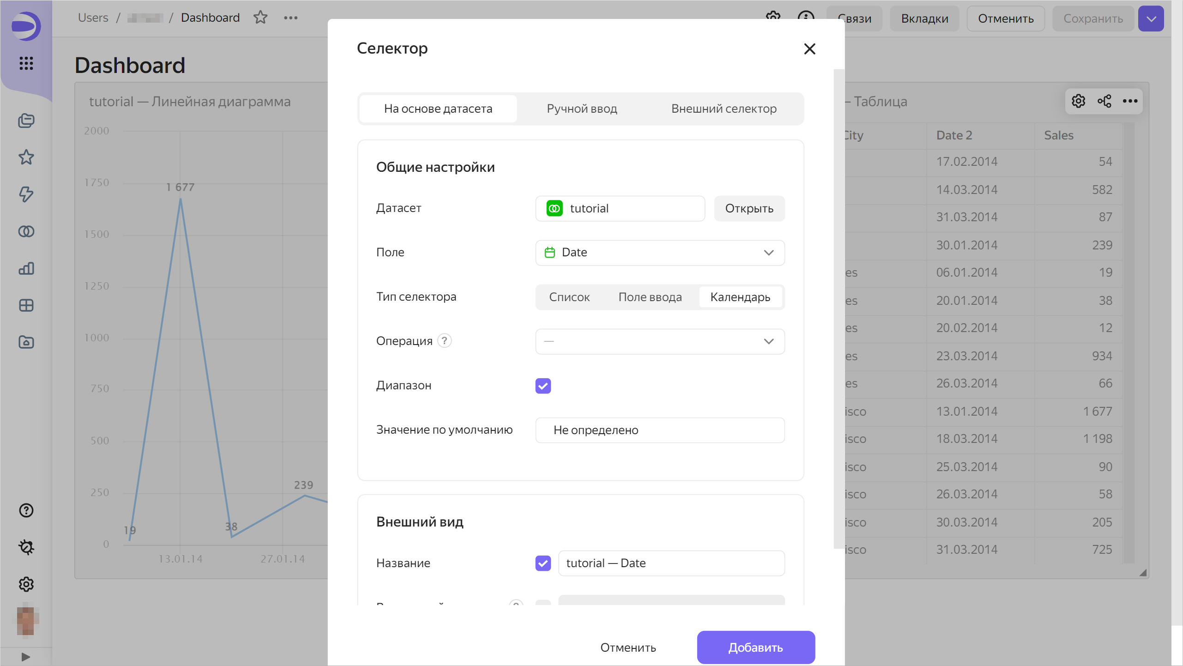The height and width of the screenshot is (666, 1183).
Task: Click the Значение по умолчанию field
Action: [660, 430]
